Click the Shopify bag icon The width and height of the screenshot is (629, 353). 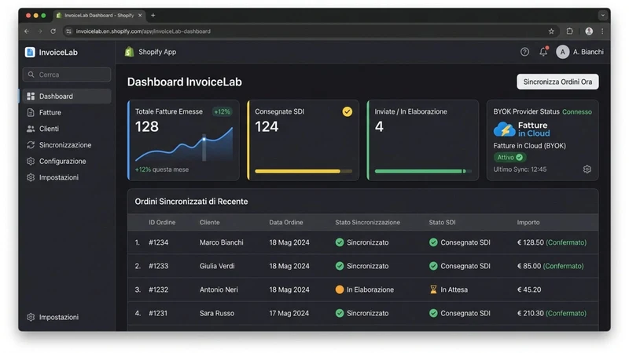click(129, 52)
